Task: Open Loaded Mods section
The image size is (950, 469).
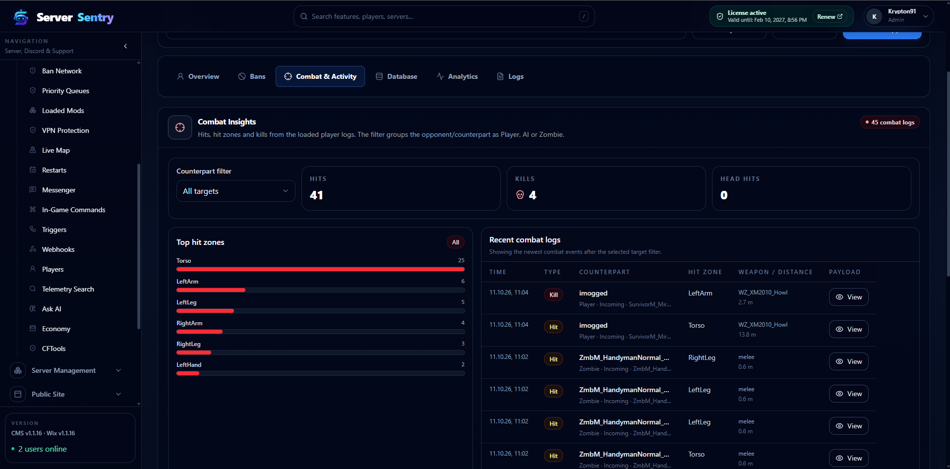Action: 63,111
